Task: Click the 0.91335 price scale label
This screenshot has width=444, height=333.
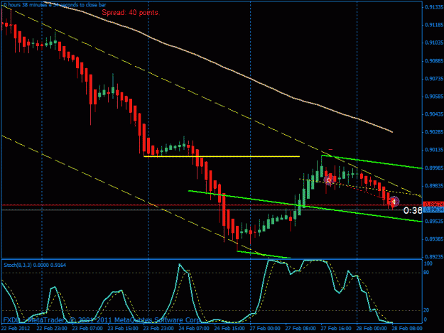Action: click(x=434, y=7)
